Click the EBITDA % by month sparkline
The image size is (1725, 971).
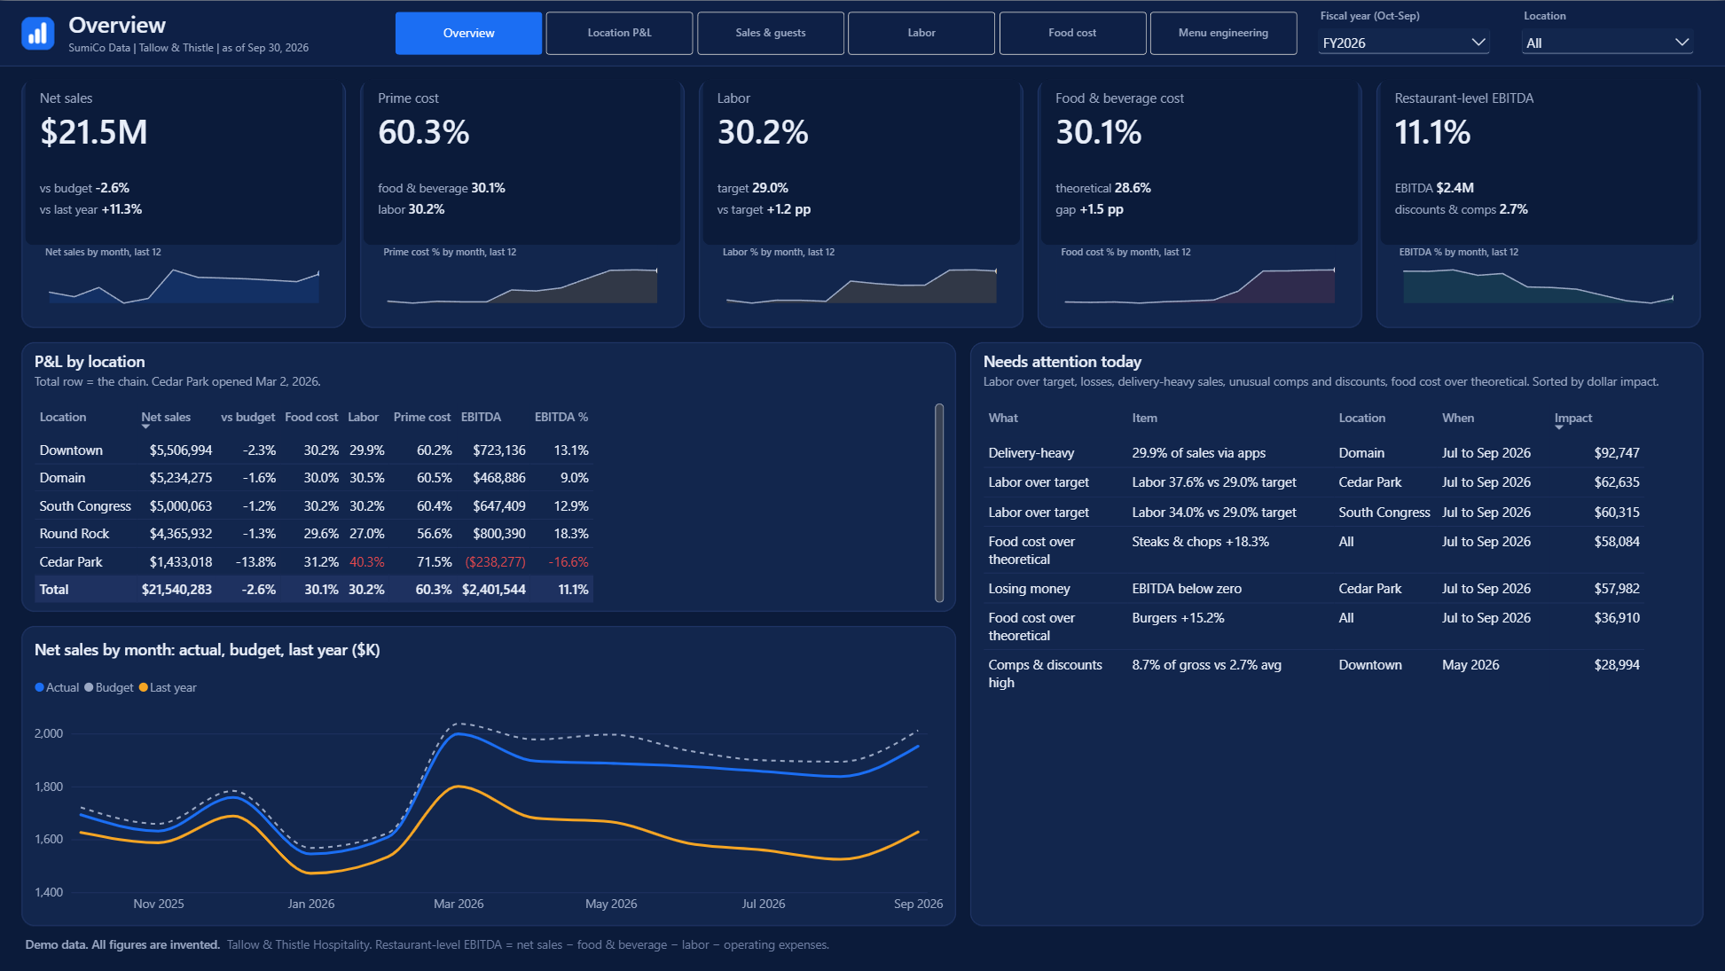(1538, 286)
